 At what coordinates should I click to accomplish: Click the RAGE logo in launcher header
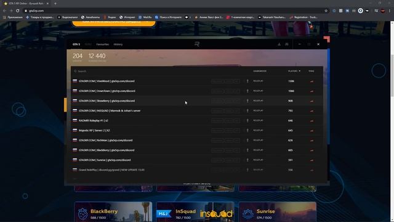197,44
